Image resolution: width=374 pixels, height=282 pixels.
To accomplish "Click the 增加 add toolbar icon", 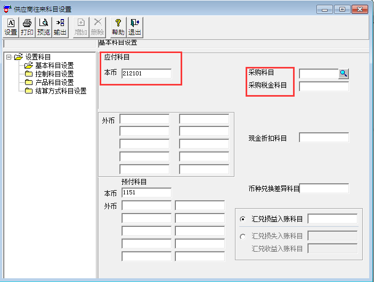I will pos(81,27).
